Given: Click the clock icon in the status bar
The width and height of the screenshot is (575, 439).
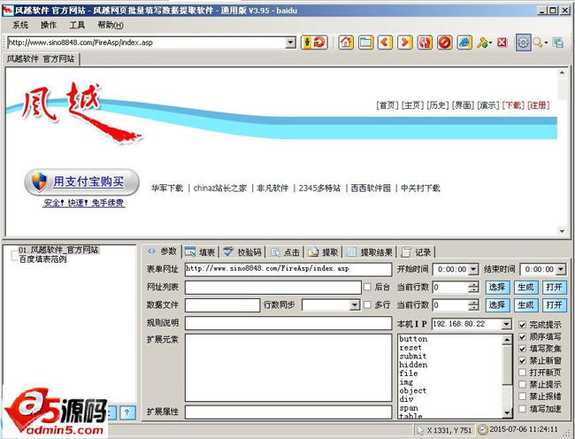Looking at the screenshot, I should coord(483,429).
